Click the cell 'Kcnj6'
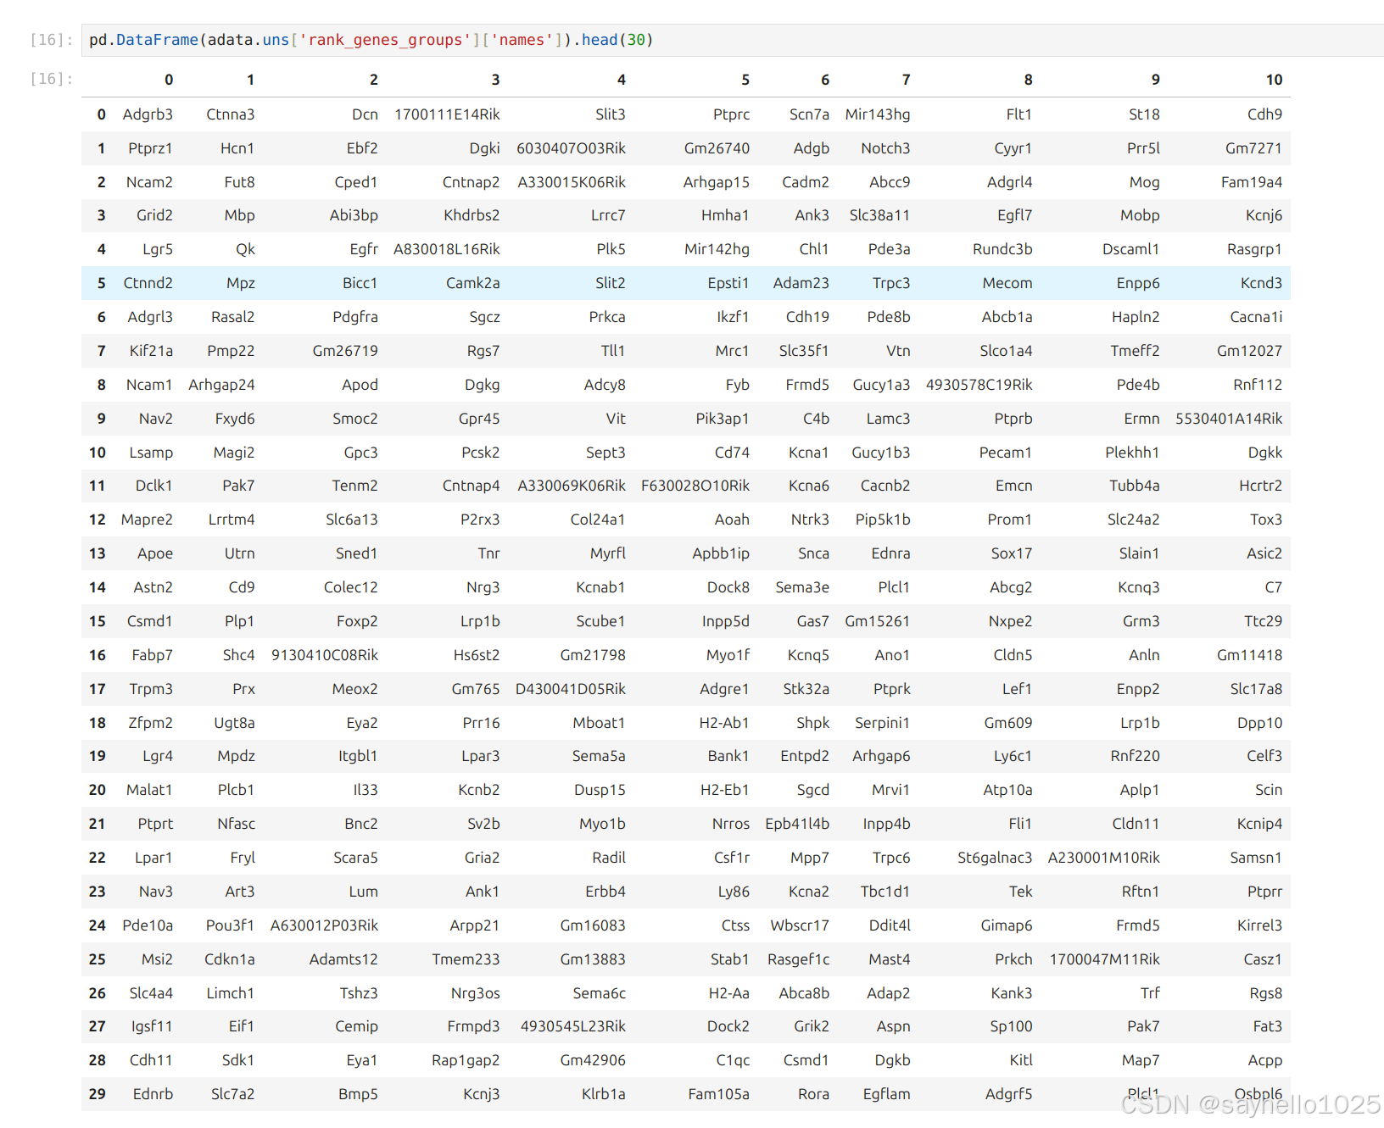Viewport: 1384px width, 1128px height. tap(1264, 215)
